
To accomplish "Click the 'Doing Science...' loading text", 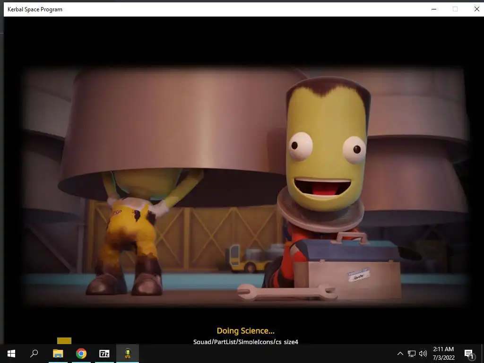I will point(245,331).
